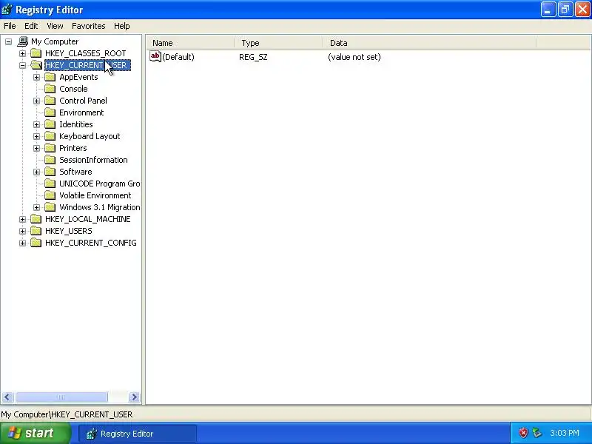Click the HKEY_CLASSES_ROOT folder icon

tap(36, 53)
